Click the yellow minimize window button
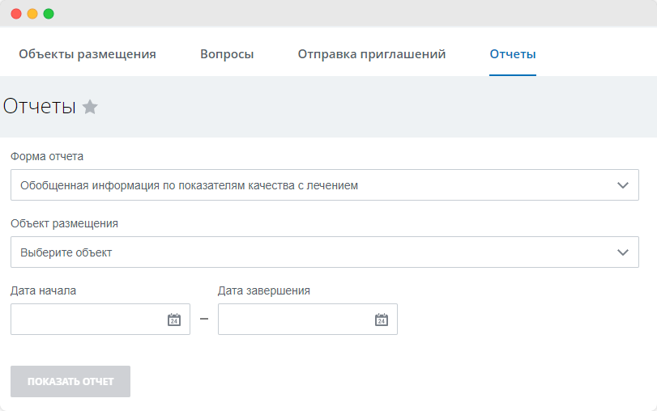 pyautogui.click(x=32, y=14)
